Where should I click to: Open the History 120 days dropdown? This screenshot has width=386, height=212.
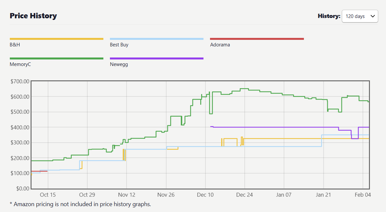tap(360, 16)
